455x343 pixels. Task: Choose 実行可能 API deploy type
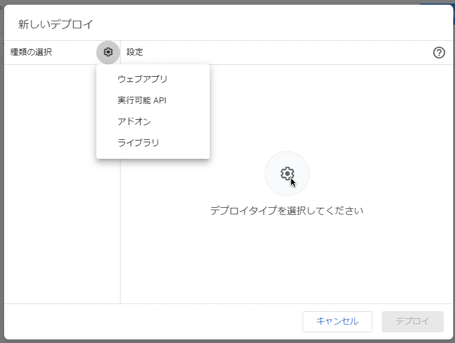(153, 100)
